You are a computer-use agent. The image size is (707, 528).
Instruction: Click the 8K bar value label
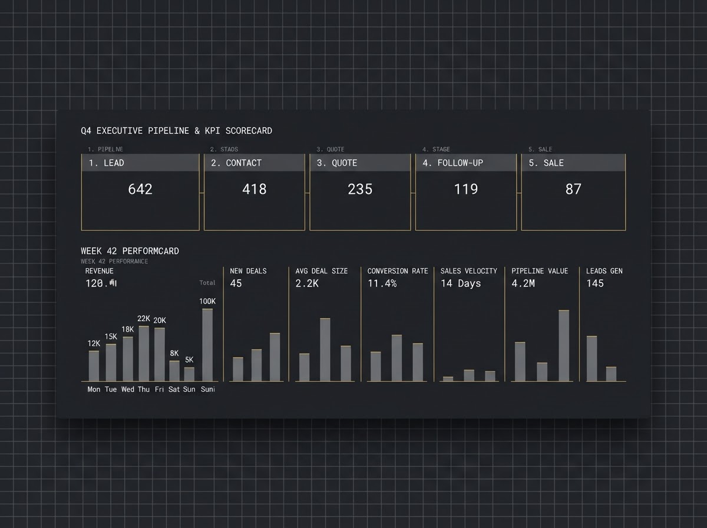tap(174, 354)
